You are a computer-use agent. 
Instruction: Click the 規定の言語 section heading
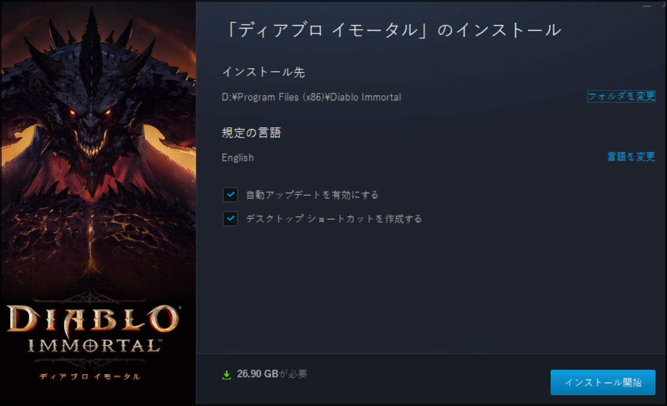[x=251, y=133]
